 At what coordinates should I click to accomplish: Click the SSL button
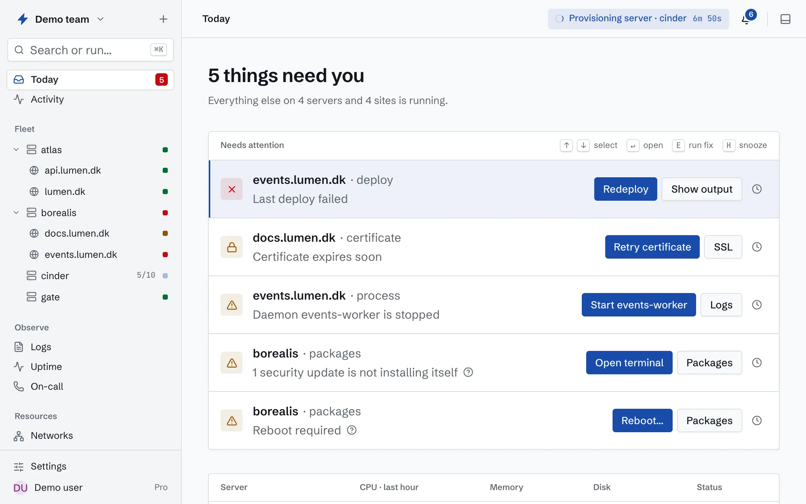pyautogui.click(x=723, y=247)
